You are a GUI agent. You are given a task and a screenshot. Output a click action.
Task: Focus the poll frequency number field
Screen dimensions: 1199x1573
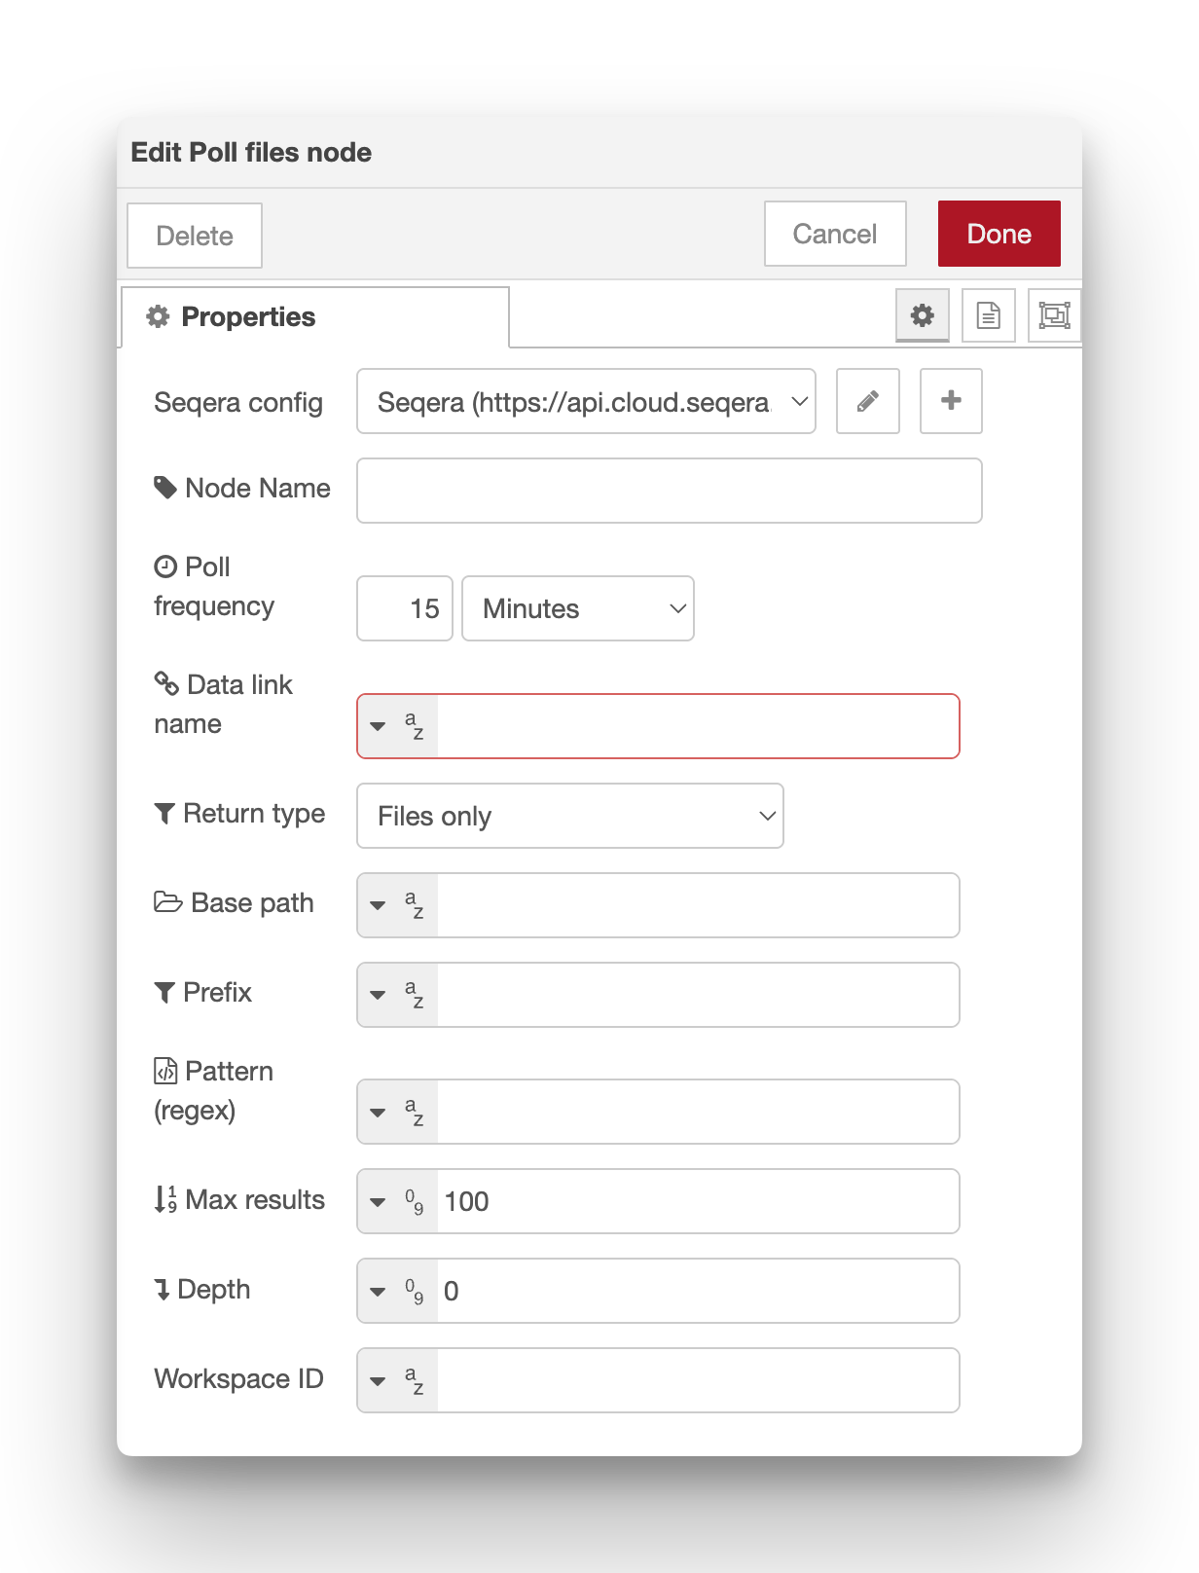tap(405, 608)
